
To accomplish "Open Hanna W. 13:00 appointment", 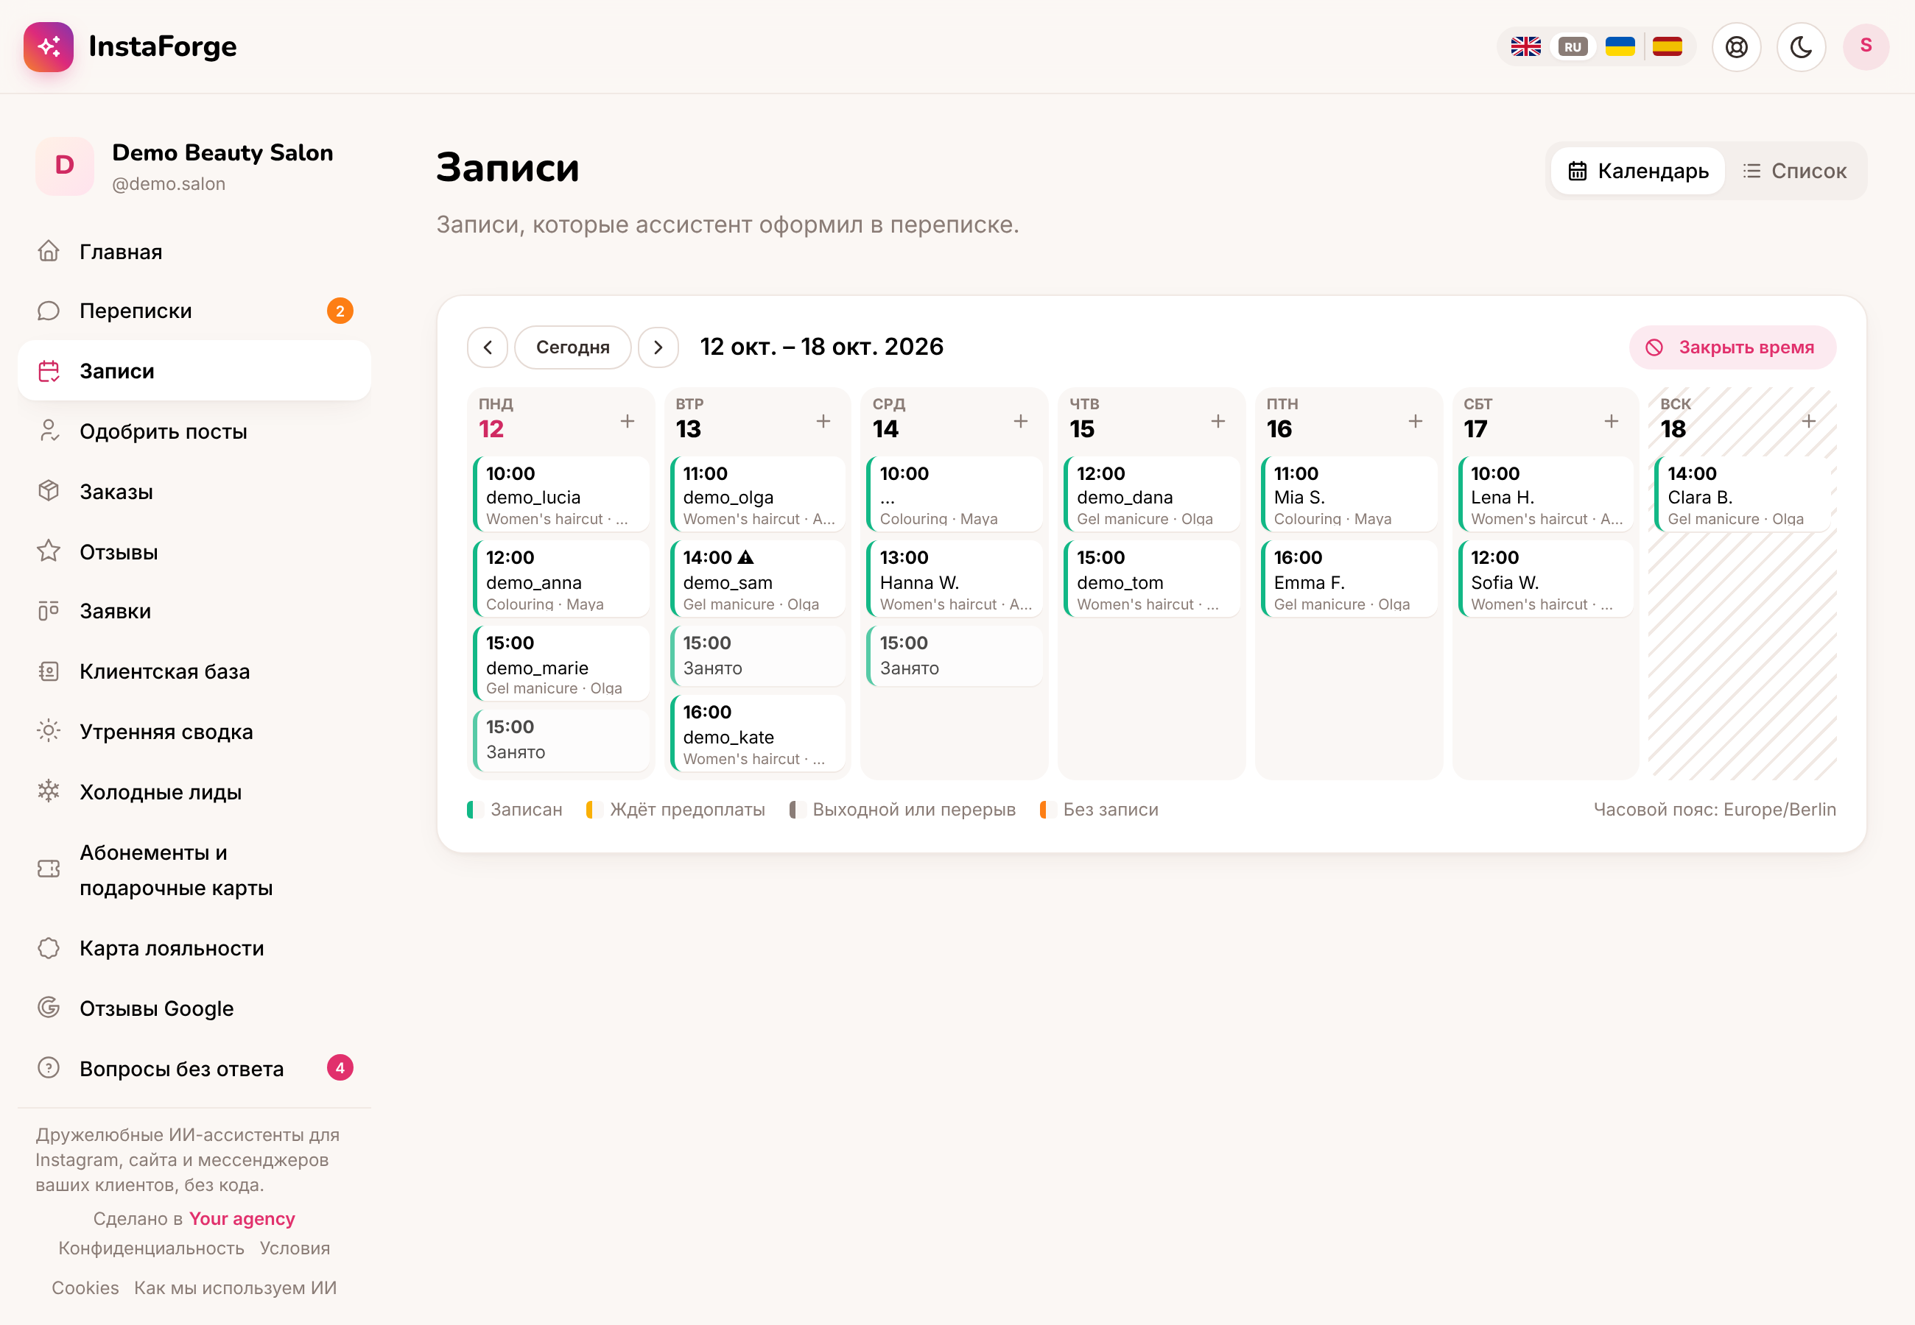I will (x=955, y=579).
